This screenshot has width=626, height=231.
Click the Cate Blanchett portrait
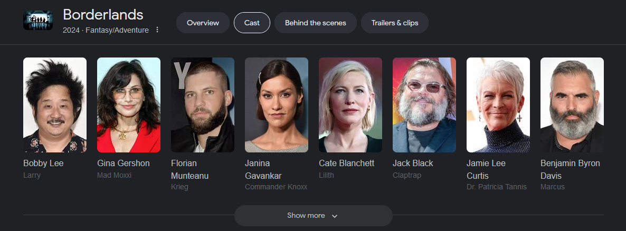pyautogui.click(x=350, y=105)
